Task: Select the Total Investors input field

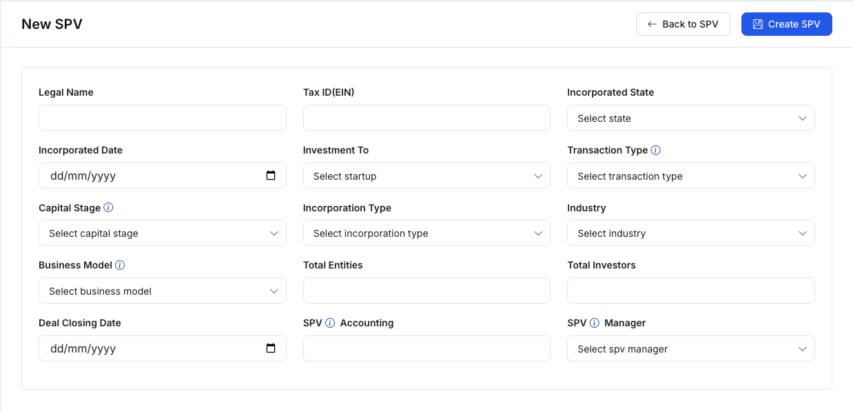Action: 690,291
